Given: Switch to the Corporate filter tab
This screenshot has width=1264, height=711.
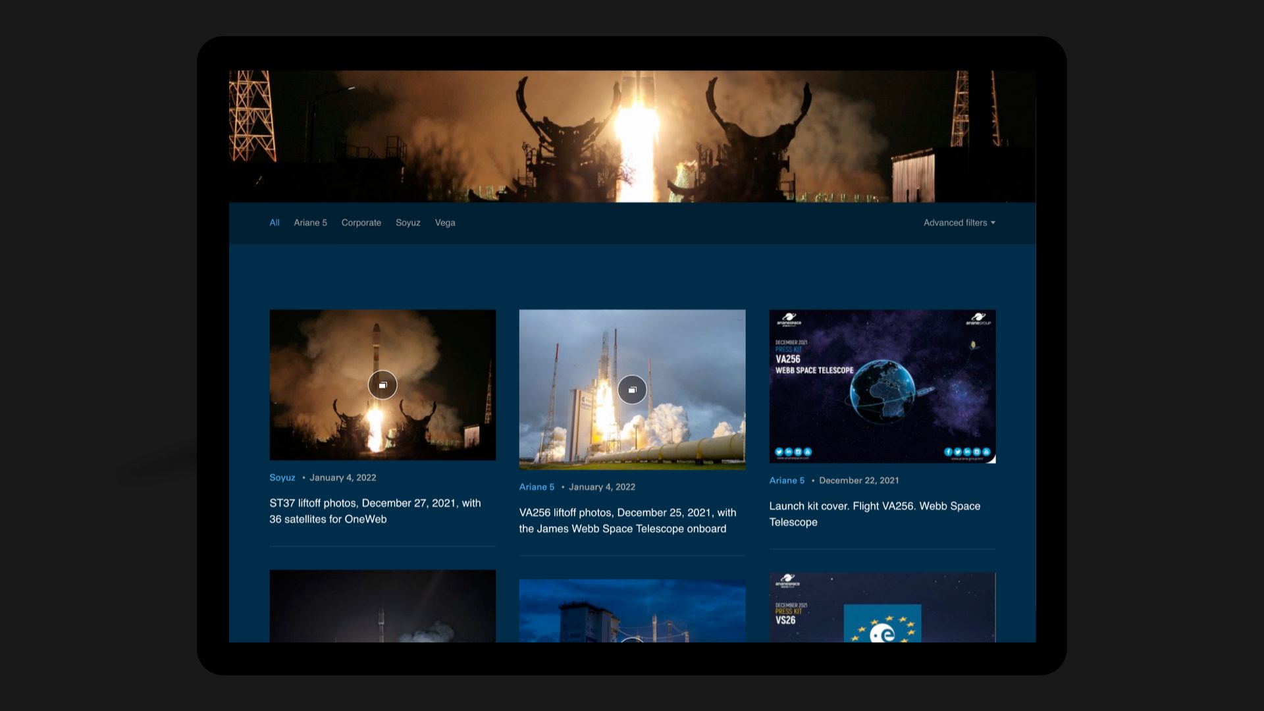Looking at the screenshot, I should click(361, 223).
